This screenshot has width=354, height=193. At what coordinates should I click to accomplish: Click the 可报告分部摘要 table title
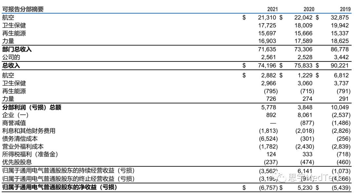click(x=23, y=9)
